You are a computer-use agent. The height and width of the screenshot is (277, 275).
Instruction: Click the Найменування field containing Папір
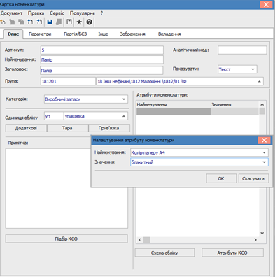point(102,60)
